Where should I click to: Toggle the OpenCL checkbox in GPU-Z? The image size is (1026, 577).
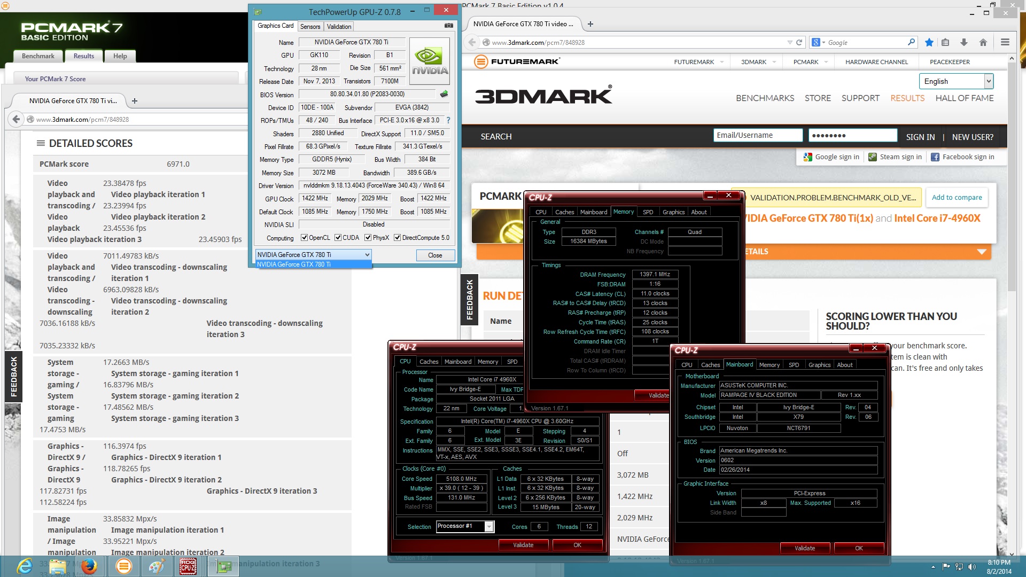(304, 238)
